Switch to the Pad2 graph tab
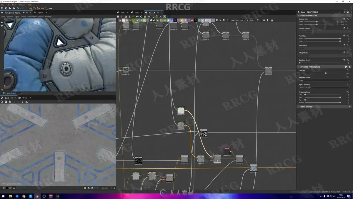Screen dimensions: 353x199 137,13
